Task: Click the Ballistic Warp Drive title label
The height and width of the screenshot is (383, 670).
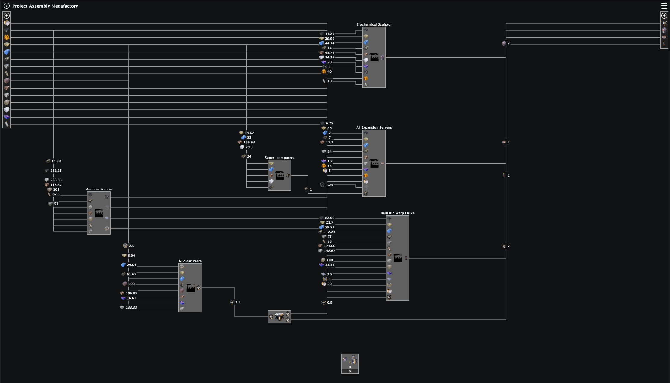Action: point(397,213)
